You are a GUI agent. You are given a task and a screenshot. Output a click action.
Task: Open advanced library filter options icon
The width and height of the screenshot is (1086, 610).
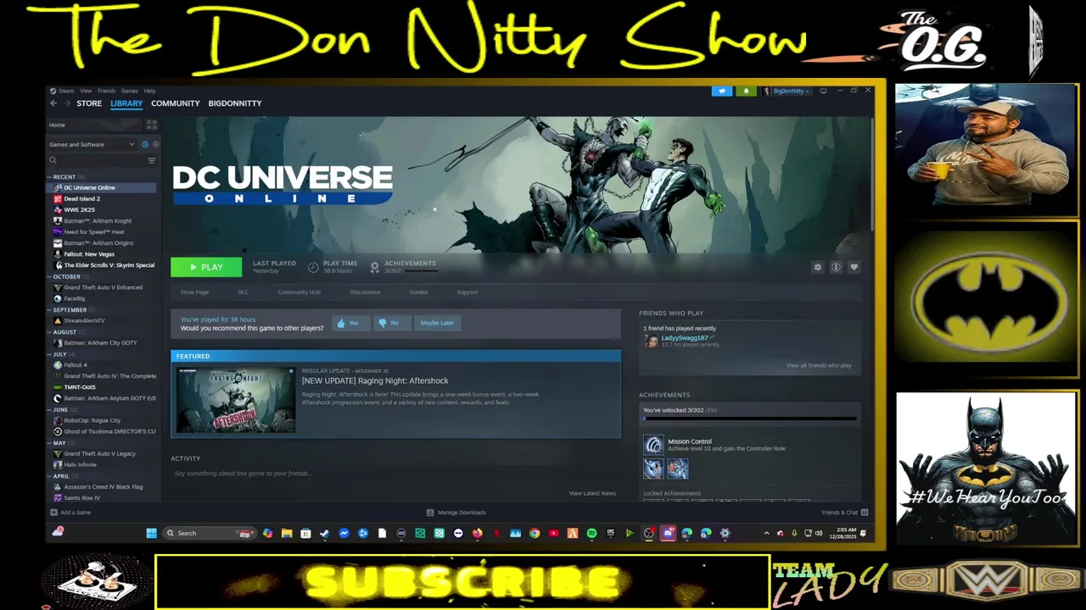[152, 160]
